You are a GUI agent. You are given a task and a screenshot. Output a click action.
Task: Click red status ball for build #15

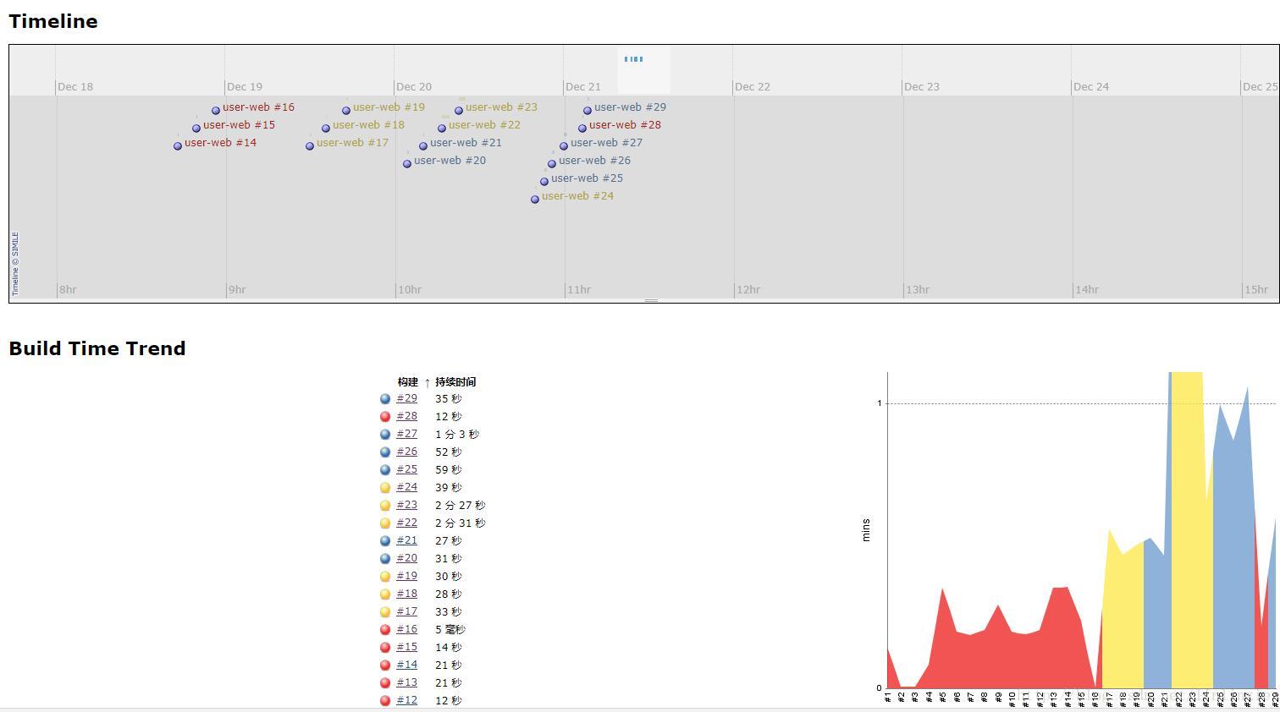[x=385, y=648]
